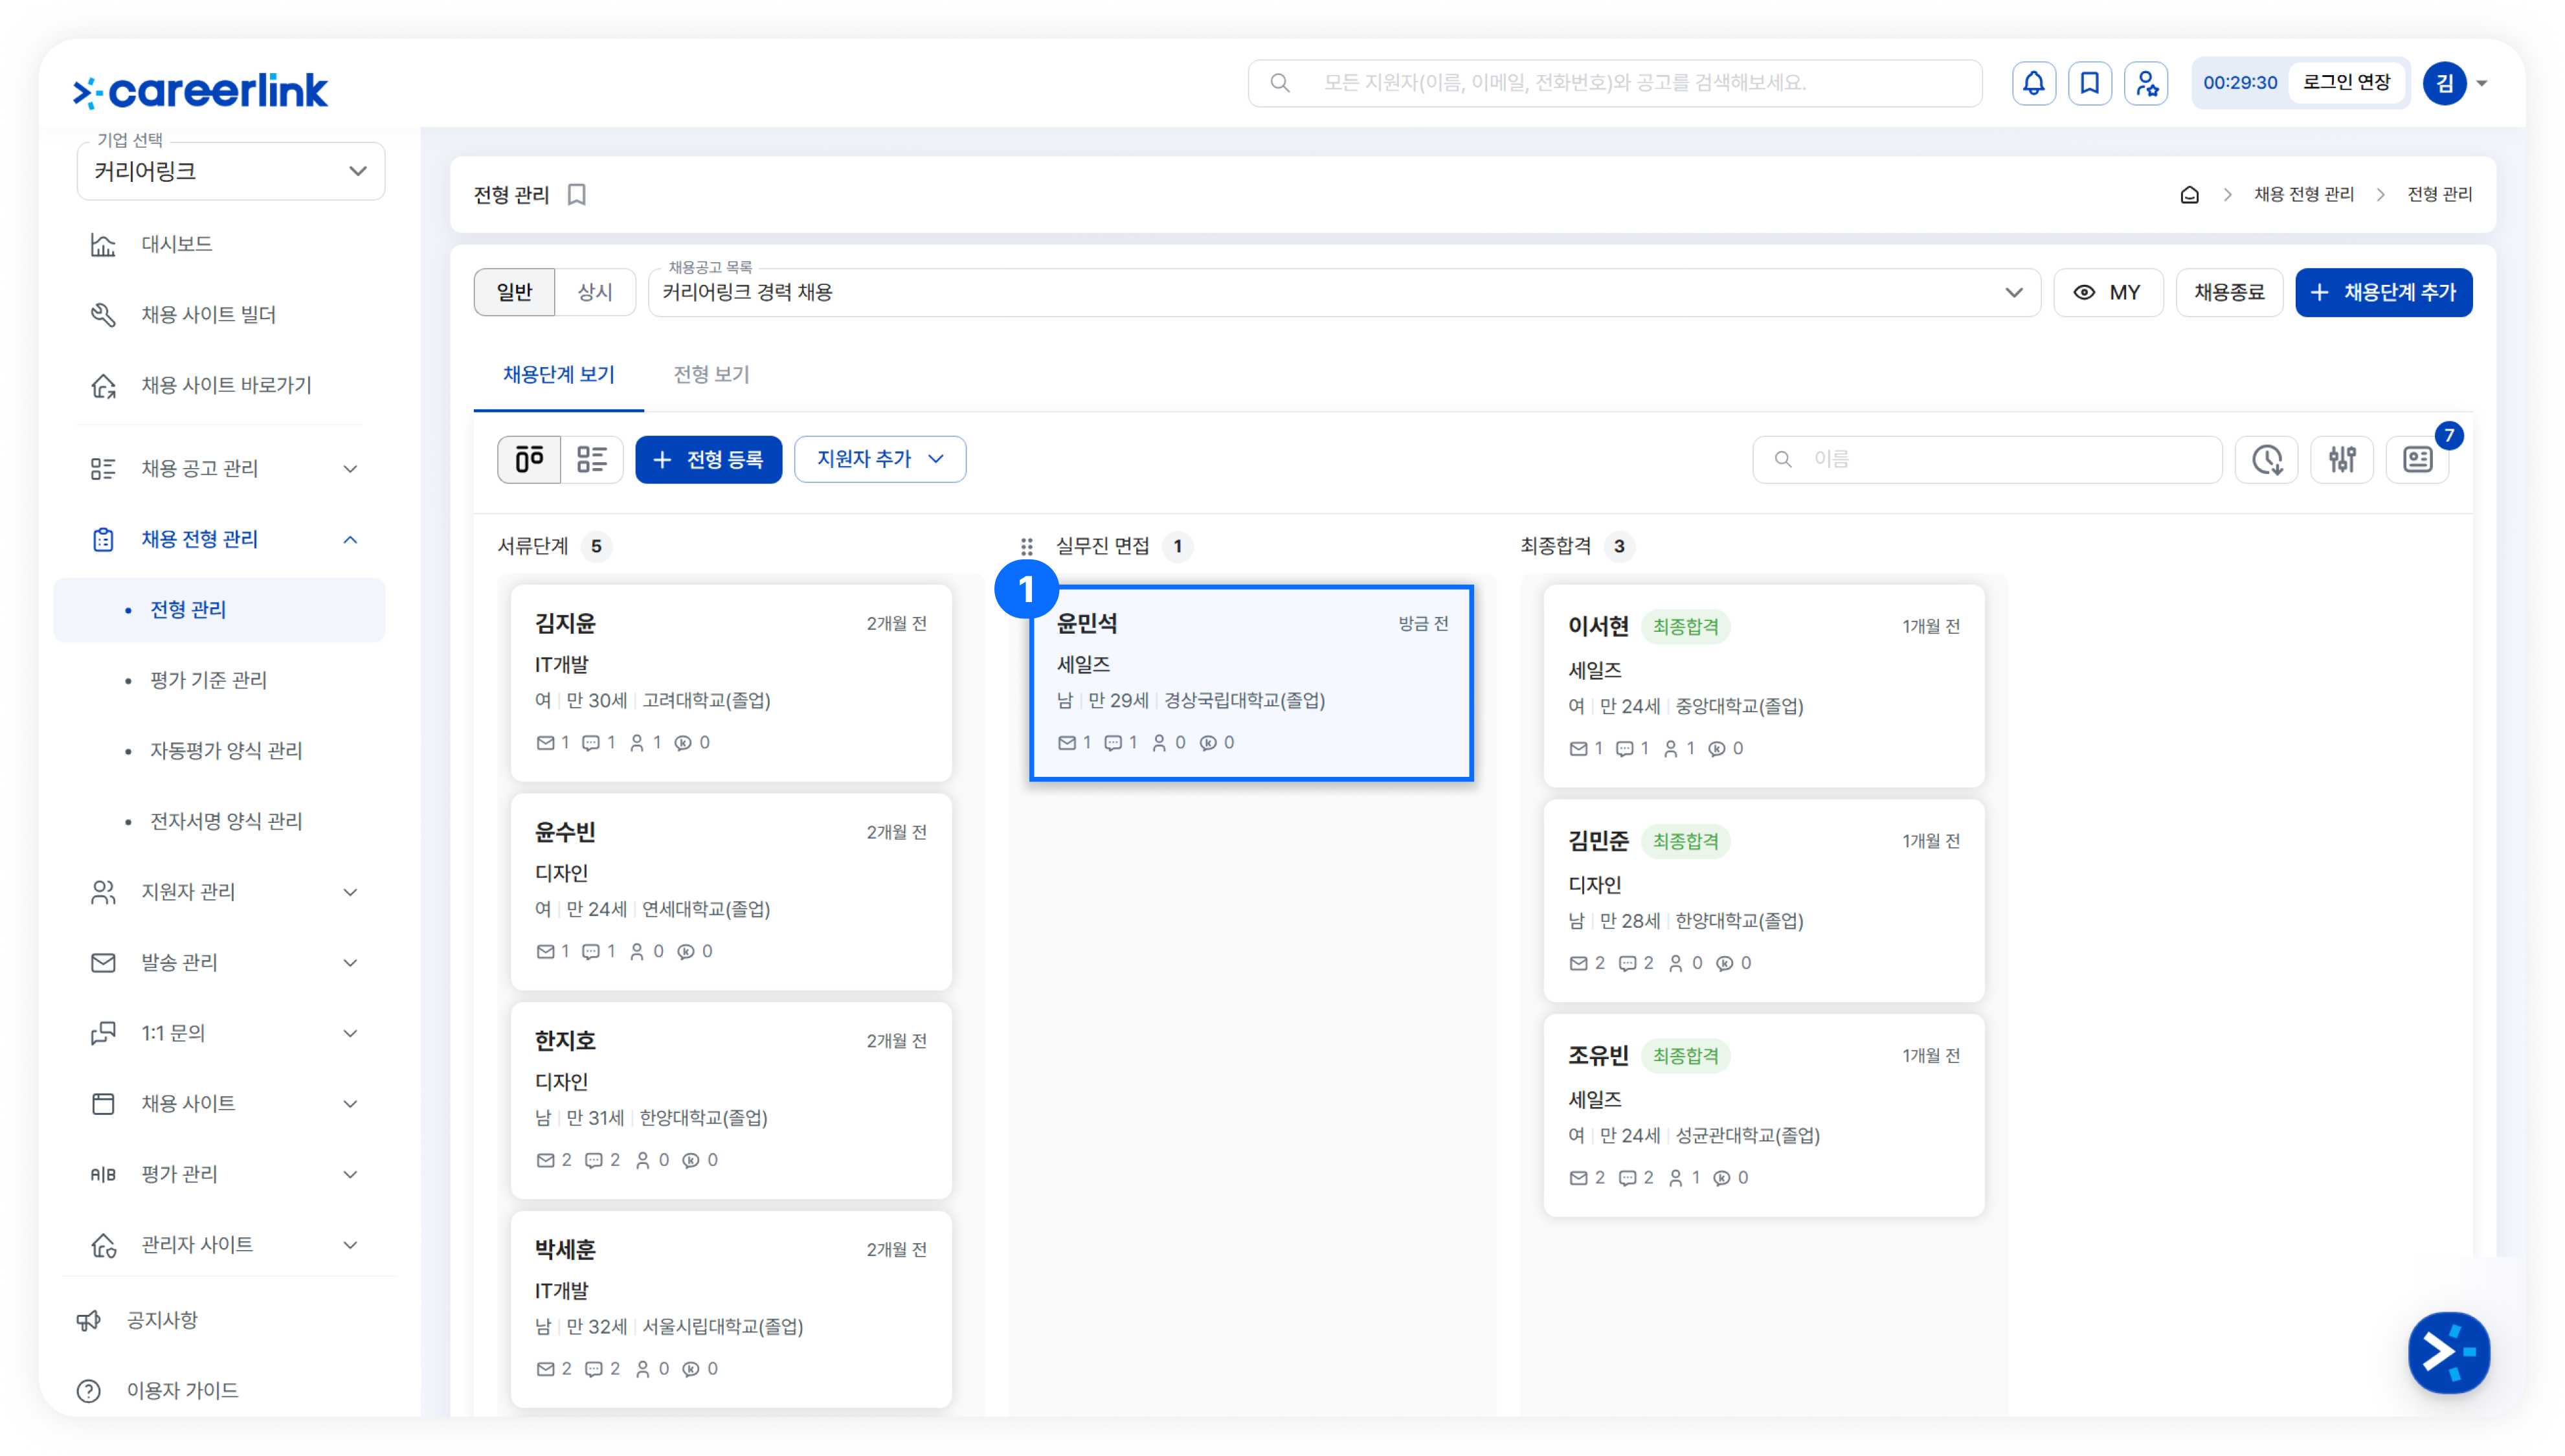Click 전형 관리 breadcrumb link
Image resolution: width=2565 pixels, height=1456 pixels.
[2439, 194]
